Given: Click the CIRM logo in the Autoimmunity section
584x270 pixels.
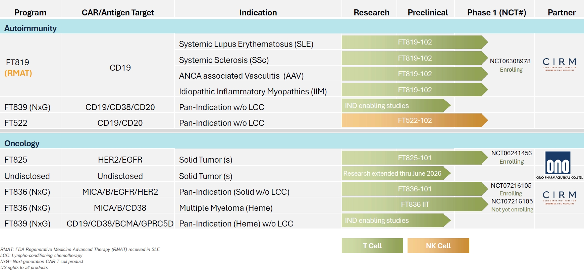Looking at the screenshot, I should [x=559, y=64].
